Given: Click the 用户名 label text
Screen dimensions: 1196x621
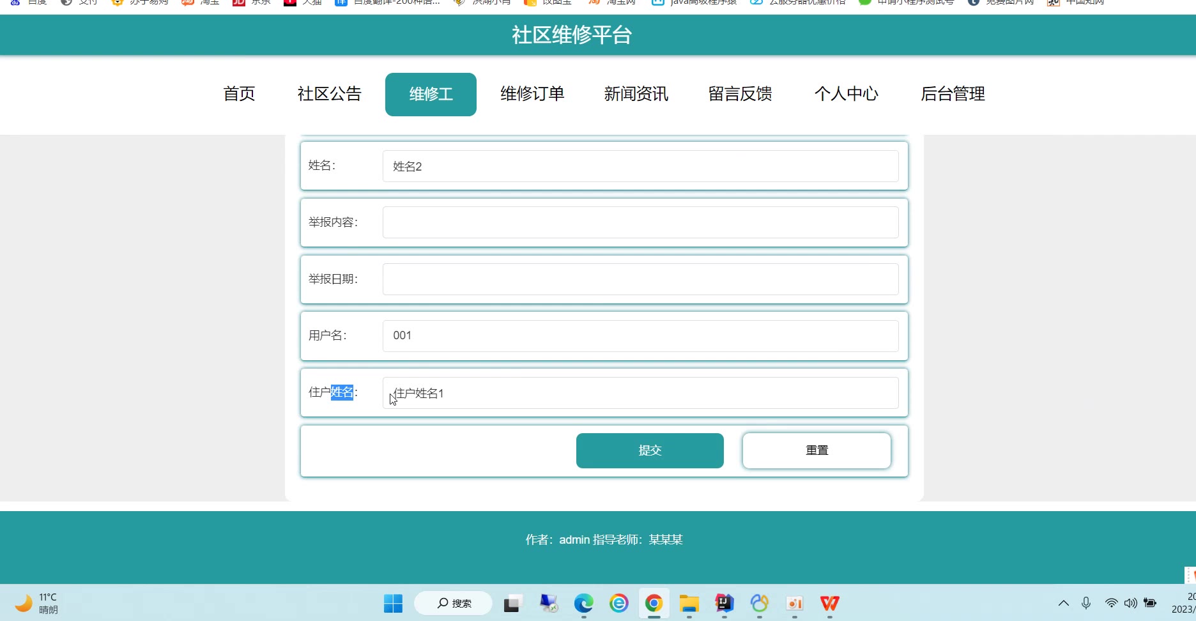Looking at the screenshot, I should pos(328,335).
